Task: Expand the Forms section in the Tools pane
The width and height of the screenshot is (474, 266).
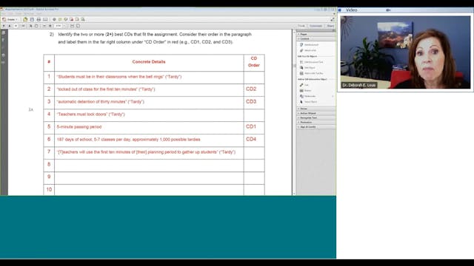Action: click(x=316, y=109)
